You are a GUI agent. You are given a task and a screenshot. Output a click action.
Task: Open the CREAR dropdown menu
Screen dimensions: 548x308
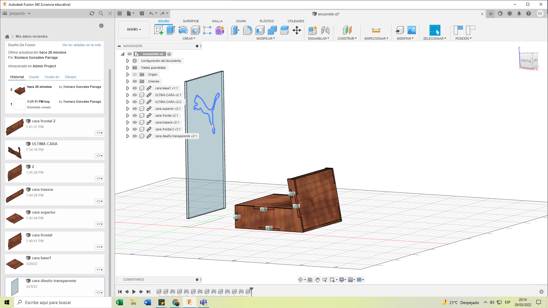click(189, 38)
